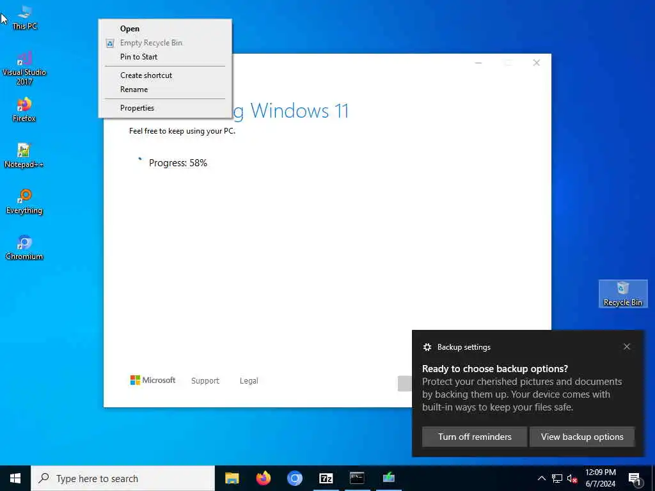Click the Microsoft logo in installer
This screenshot has width=655, height=491.
[153, 380]
